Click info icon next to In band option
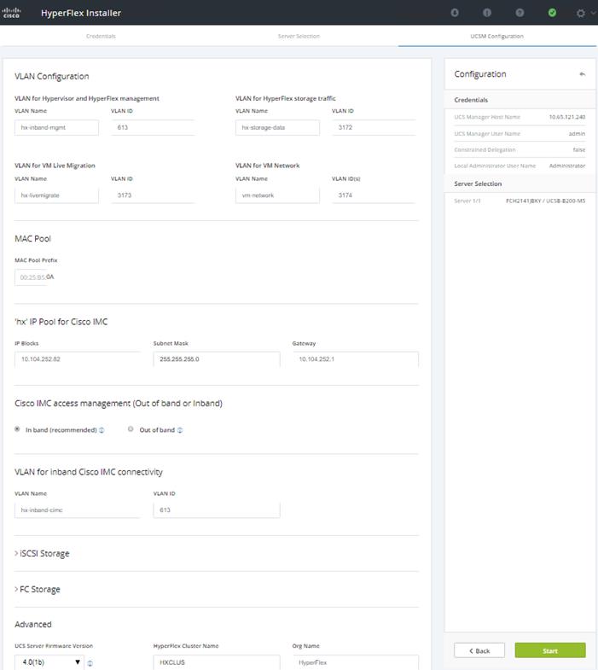The image size is (598, 670). [x=102, y=430]
